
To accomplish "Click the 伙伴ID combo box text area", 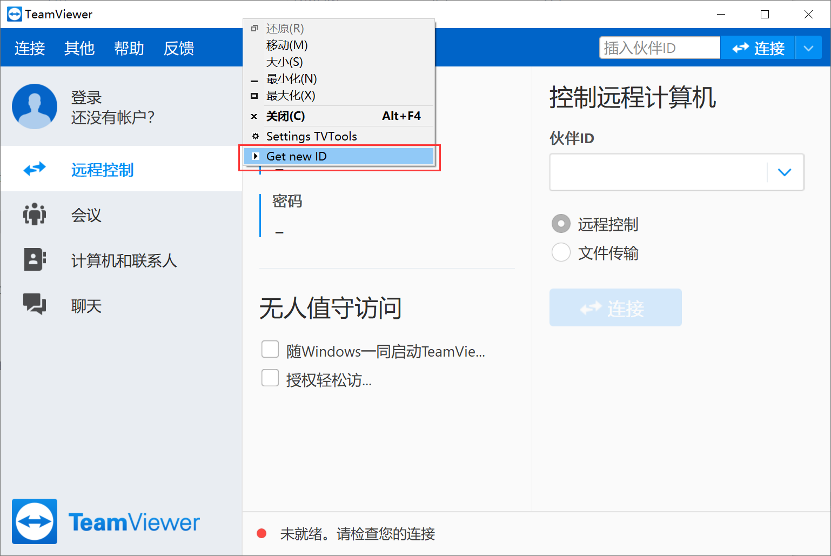I will [x=659, y=172].
